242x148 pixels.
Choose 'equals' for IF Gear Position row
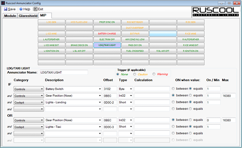[190, 95]
